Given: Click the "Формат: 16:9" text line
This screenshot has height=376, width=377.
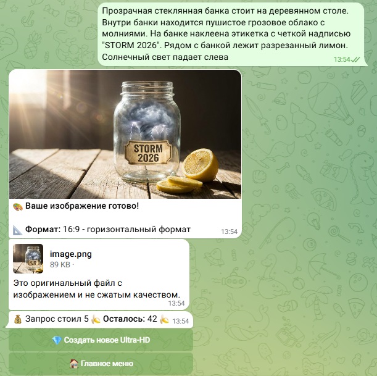Looking at the screenshot, I should (108, 230).
